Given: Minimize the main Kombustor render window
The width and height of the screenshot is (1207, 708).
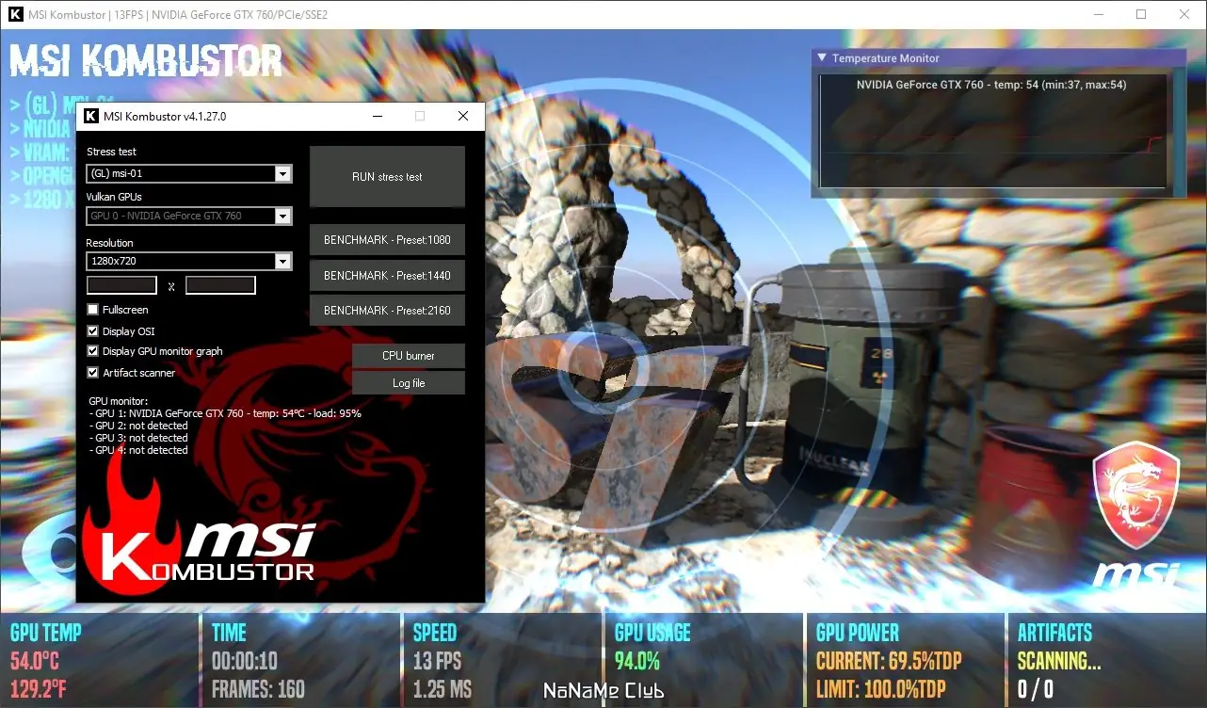Looking at the screenshot, I should [1099, 15].
